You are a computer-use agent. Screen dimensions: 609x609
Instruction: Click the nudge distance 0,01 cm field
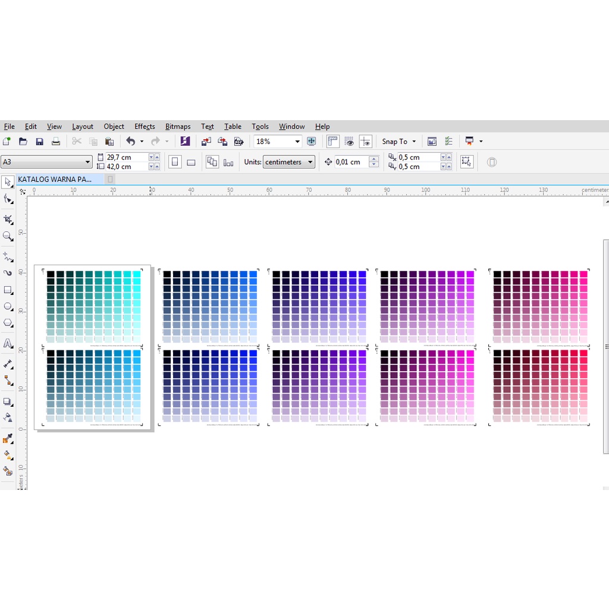[x=351, y=162]
